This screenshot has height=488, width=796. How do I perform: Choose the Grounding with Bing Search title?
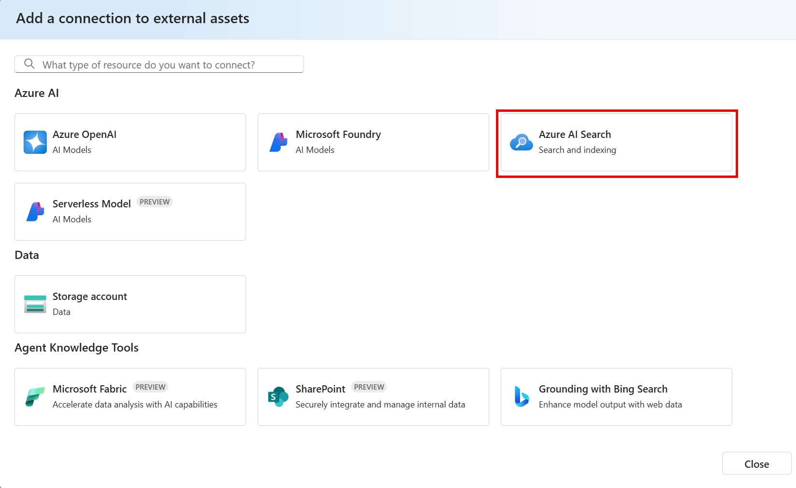pyautogui.click(x=603, y=389)
